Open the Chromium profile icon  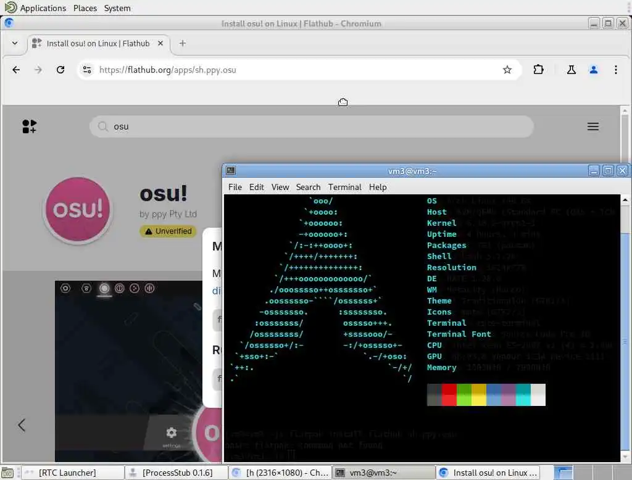click(593, 70)
